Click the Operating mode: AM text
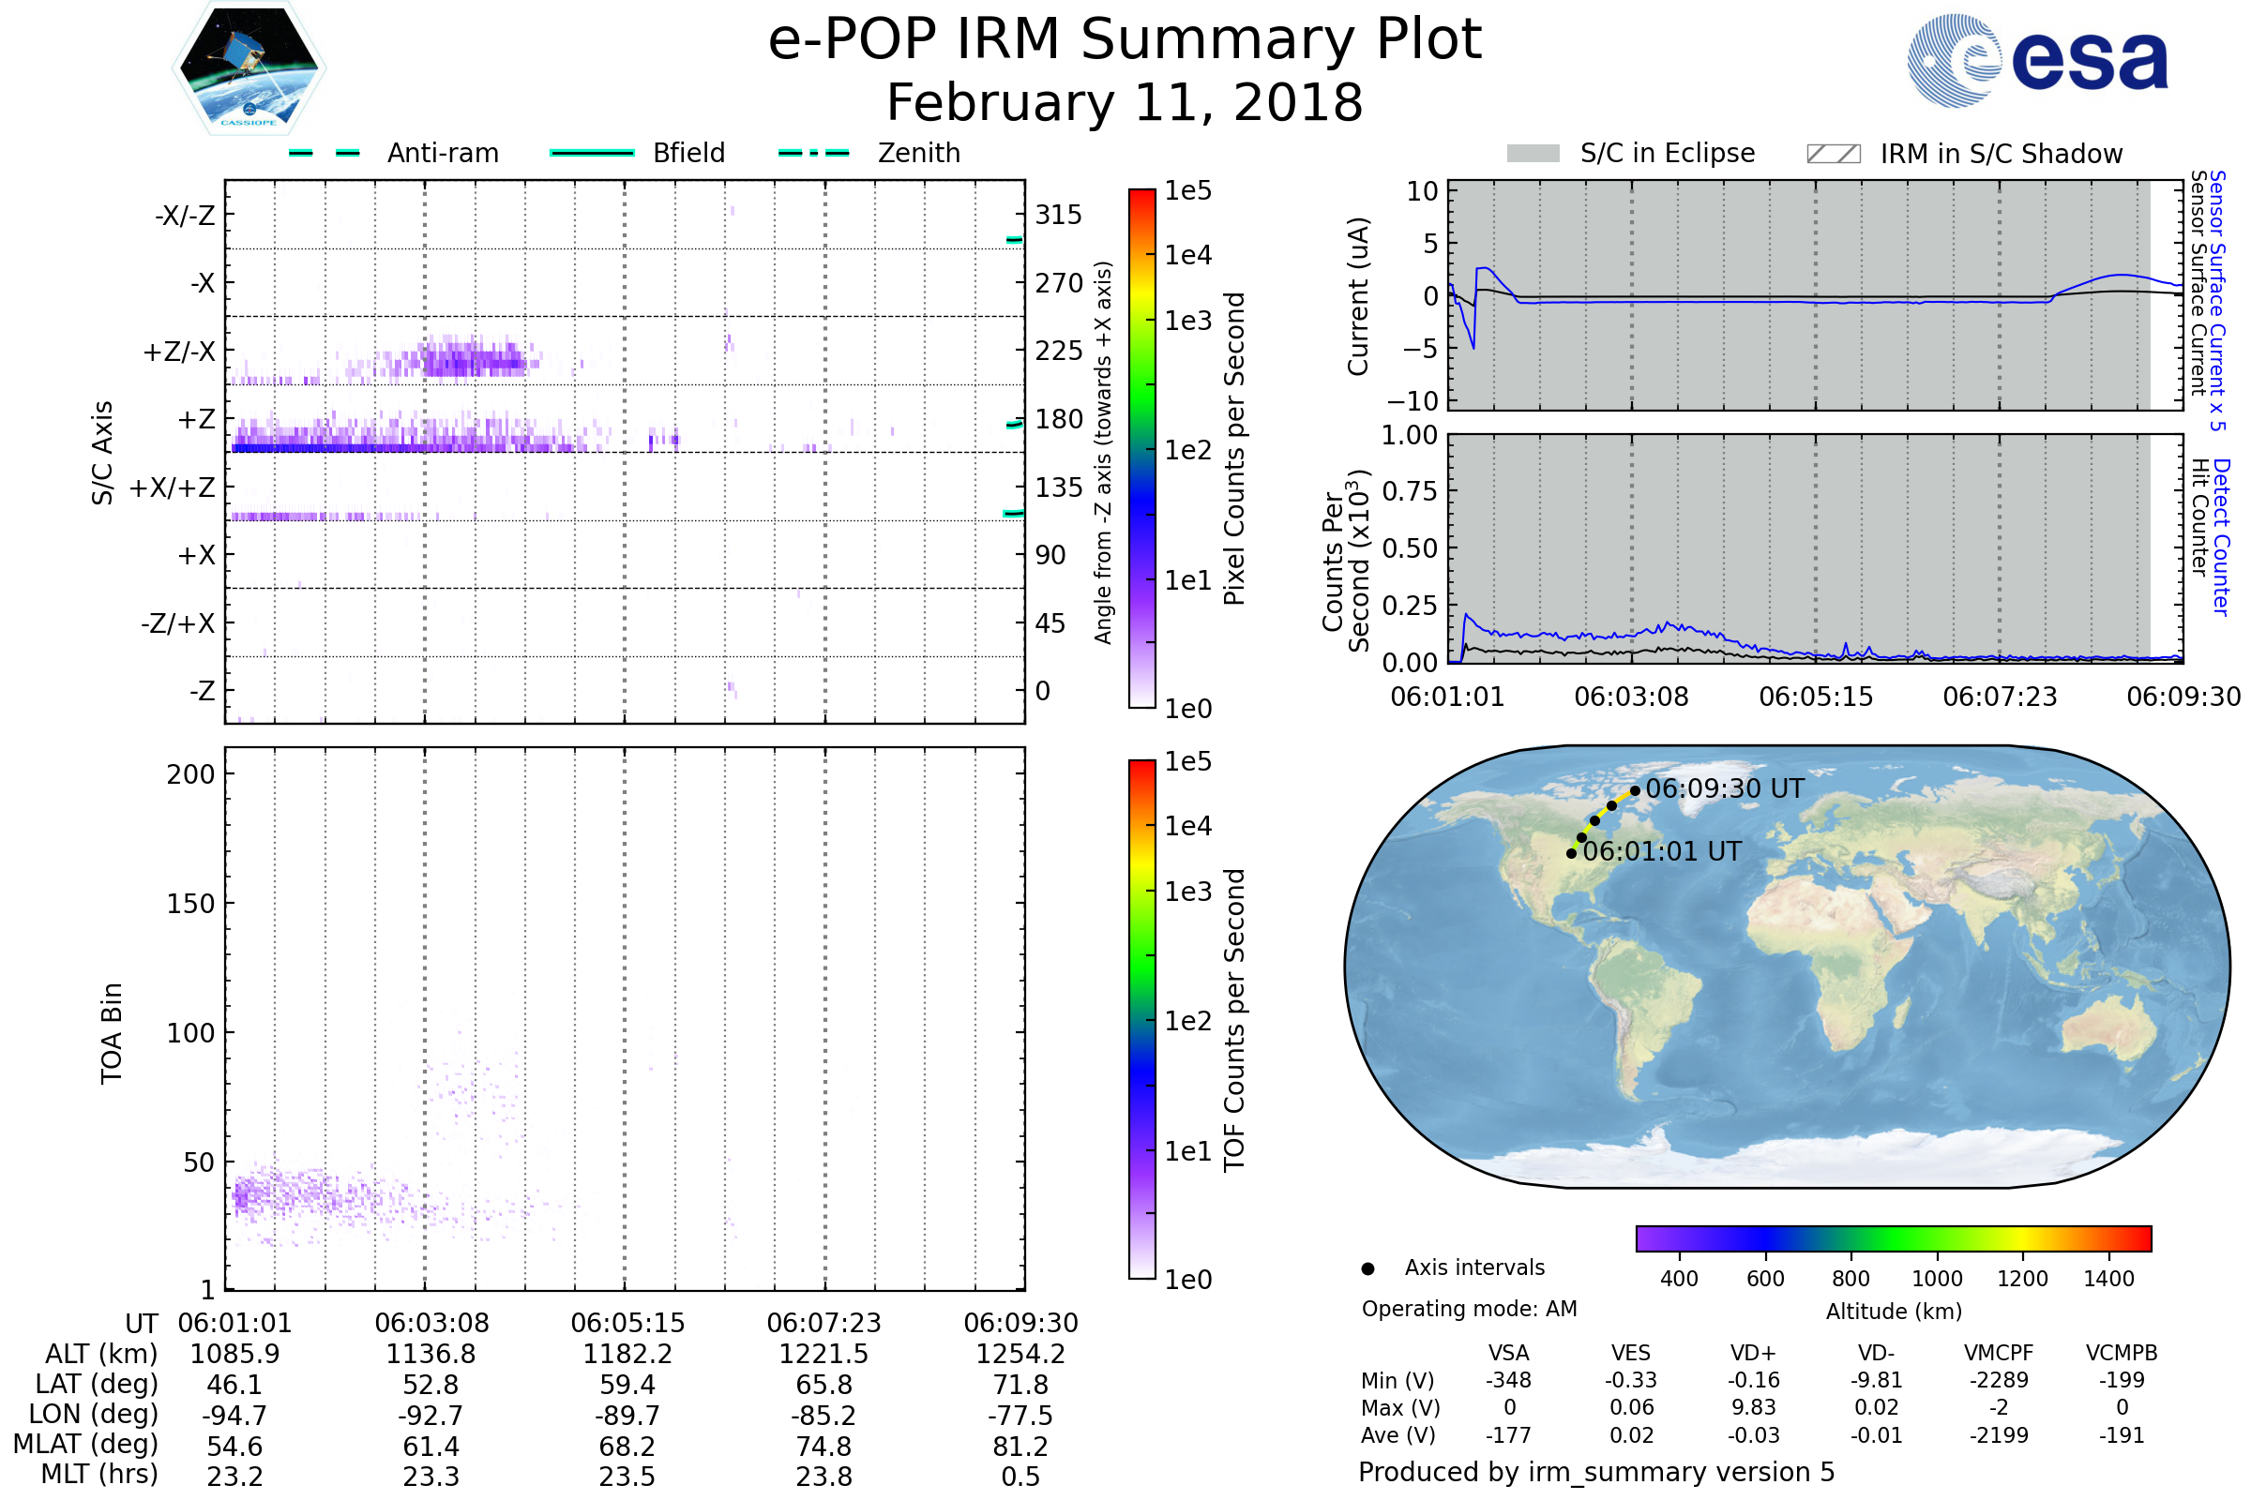The image size is (2251, 1500). coord(1469,1309)
